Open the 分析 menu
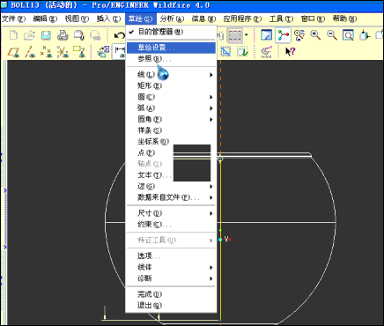This screenshot has width=384, height=326. (172, 19)
